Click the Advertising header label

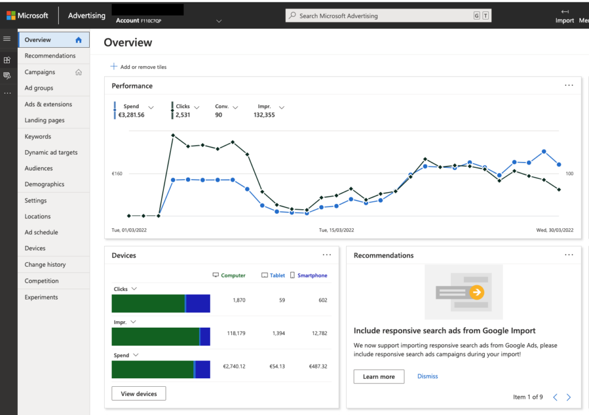pos(86,16)
